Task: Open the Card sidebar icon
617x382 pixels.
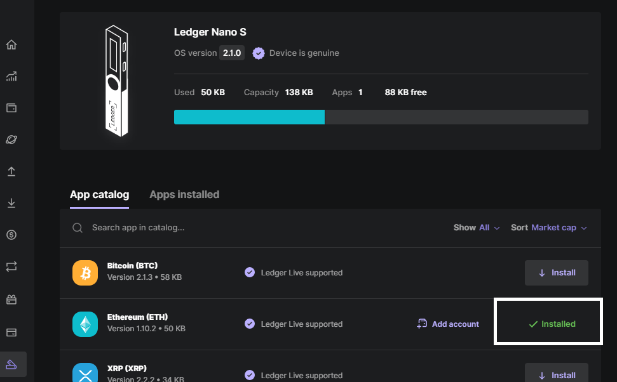Action: click(11, 333)
